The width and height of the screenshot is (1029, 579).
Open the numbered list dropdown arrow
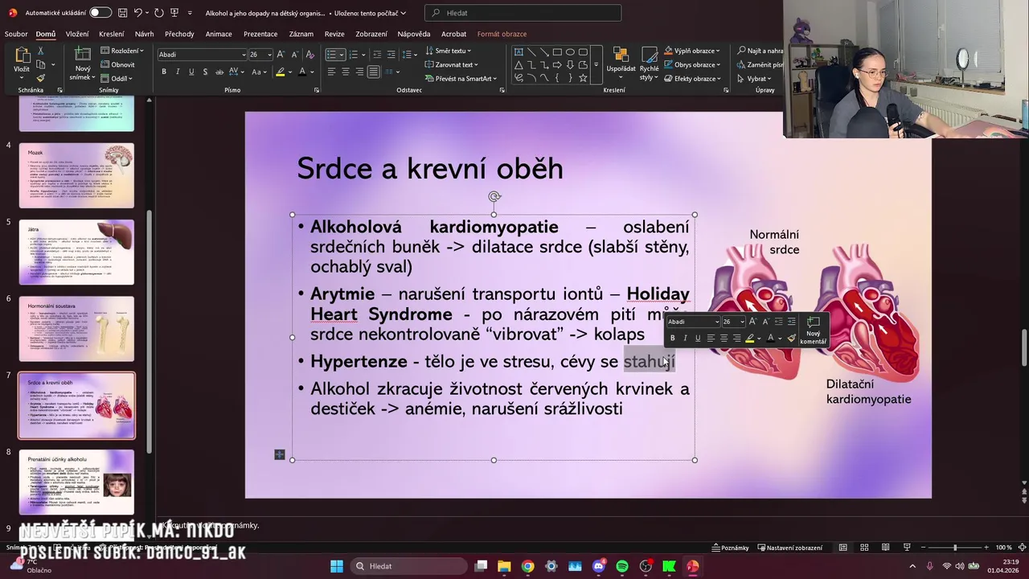tap(365, 54)
